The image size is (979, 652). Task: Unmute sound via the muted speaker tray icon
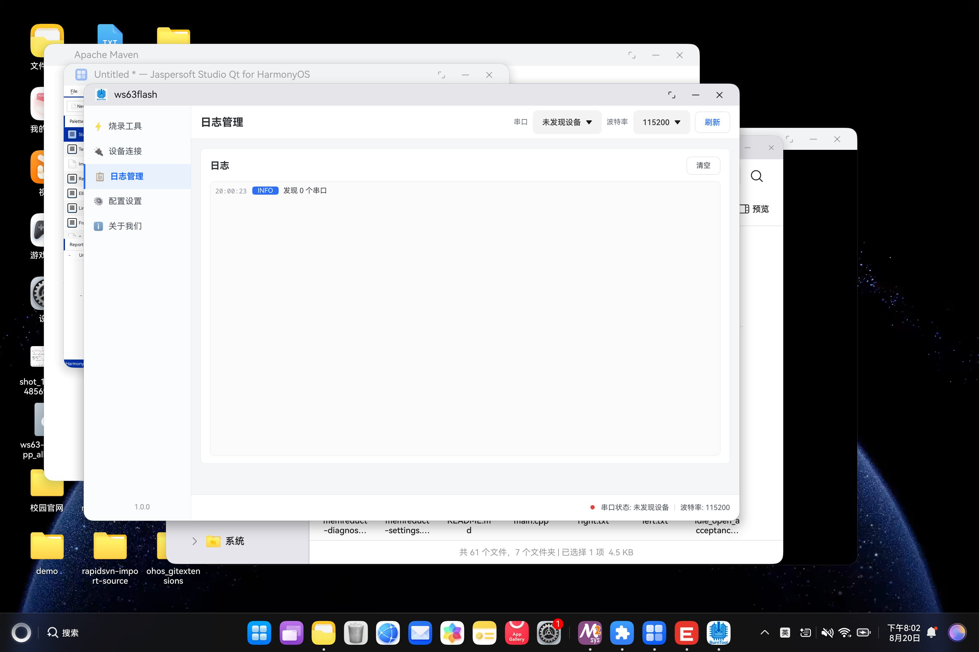(827, 633)
